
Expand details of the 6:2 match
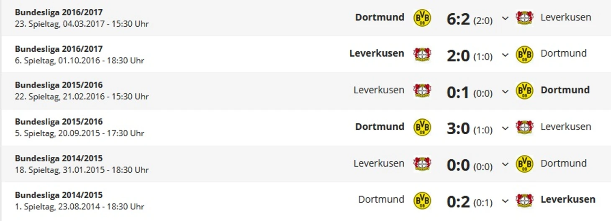pos(505,18)
